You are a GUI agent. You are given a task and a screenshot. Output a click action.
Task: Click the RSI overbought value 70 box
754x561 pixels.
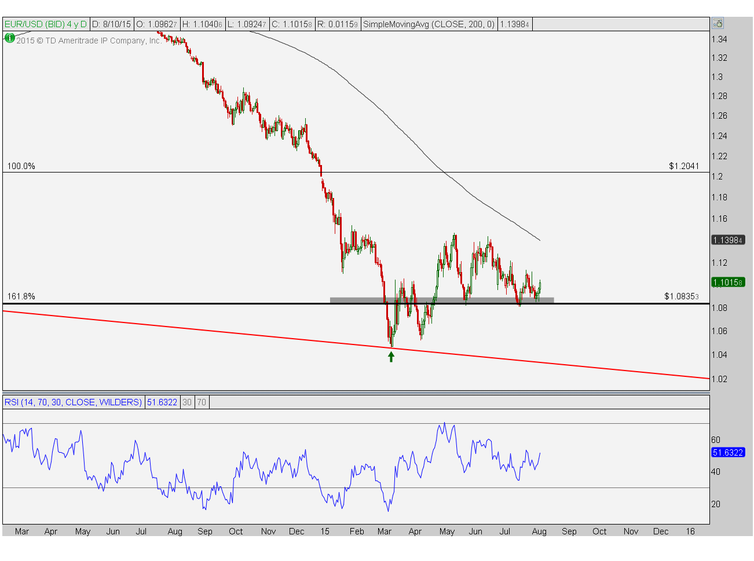[x=202, y=402]
